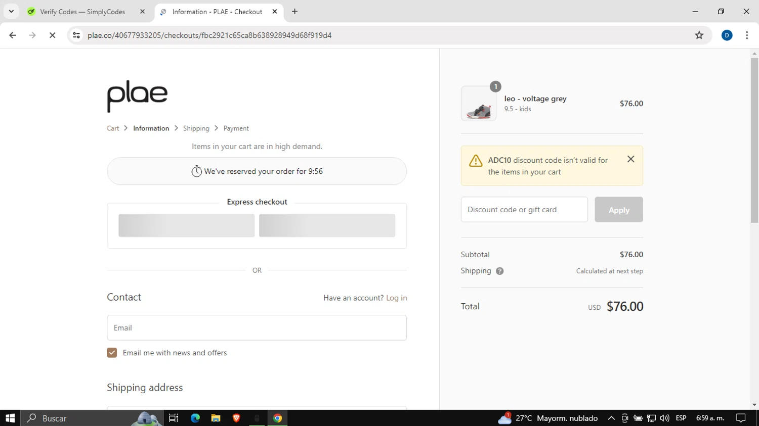Close the PLAE Checkout tab

click(x=275, y=12)
